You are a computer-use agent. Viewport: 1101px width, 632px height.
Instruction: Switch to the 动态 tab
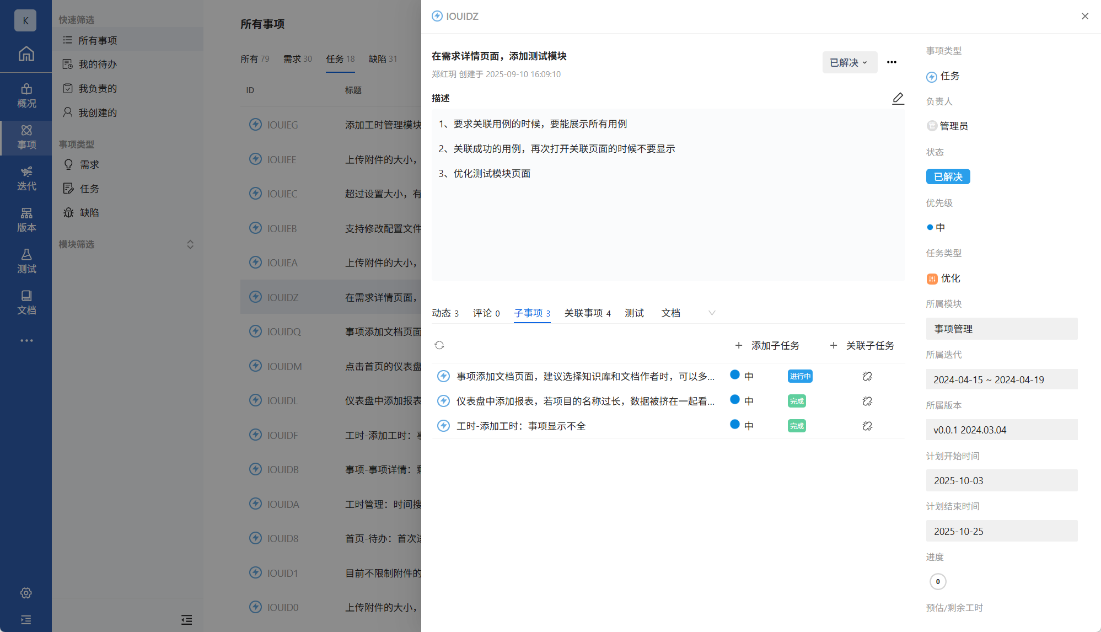445,313
